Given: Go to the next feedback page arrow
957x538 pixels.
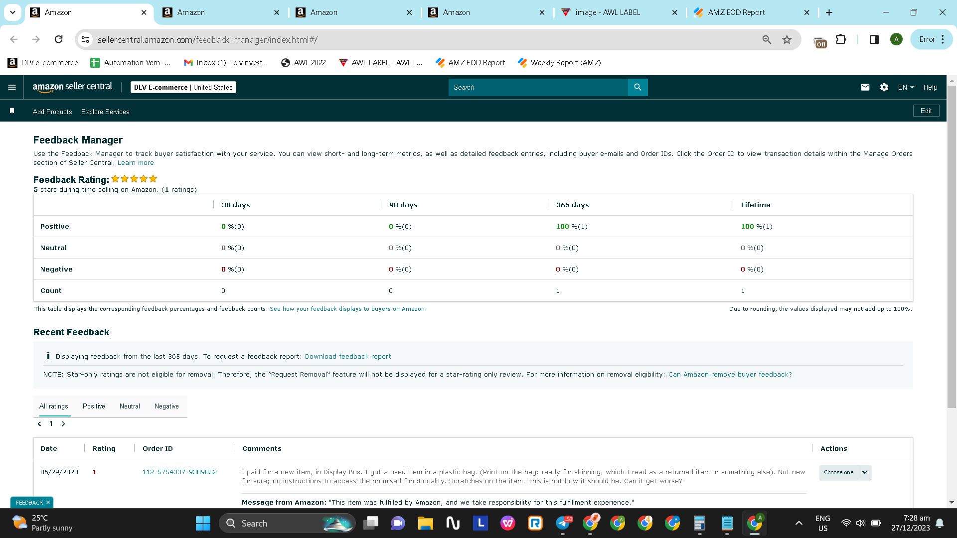Looking at the screenshot, I should 63,424.
